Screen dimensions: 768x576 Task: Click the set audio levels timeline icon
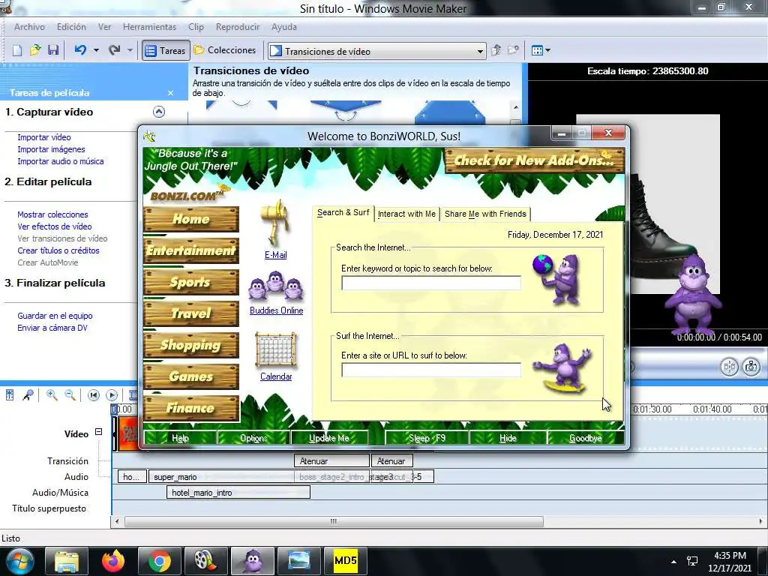pyautogui.click(x=10, y=394)
